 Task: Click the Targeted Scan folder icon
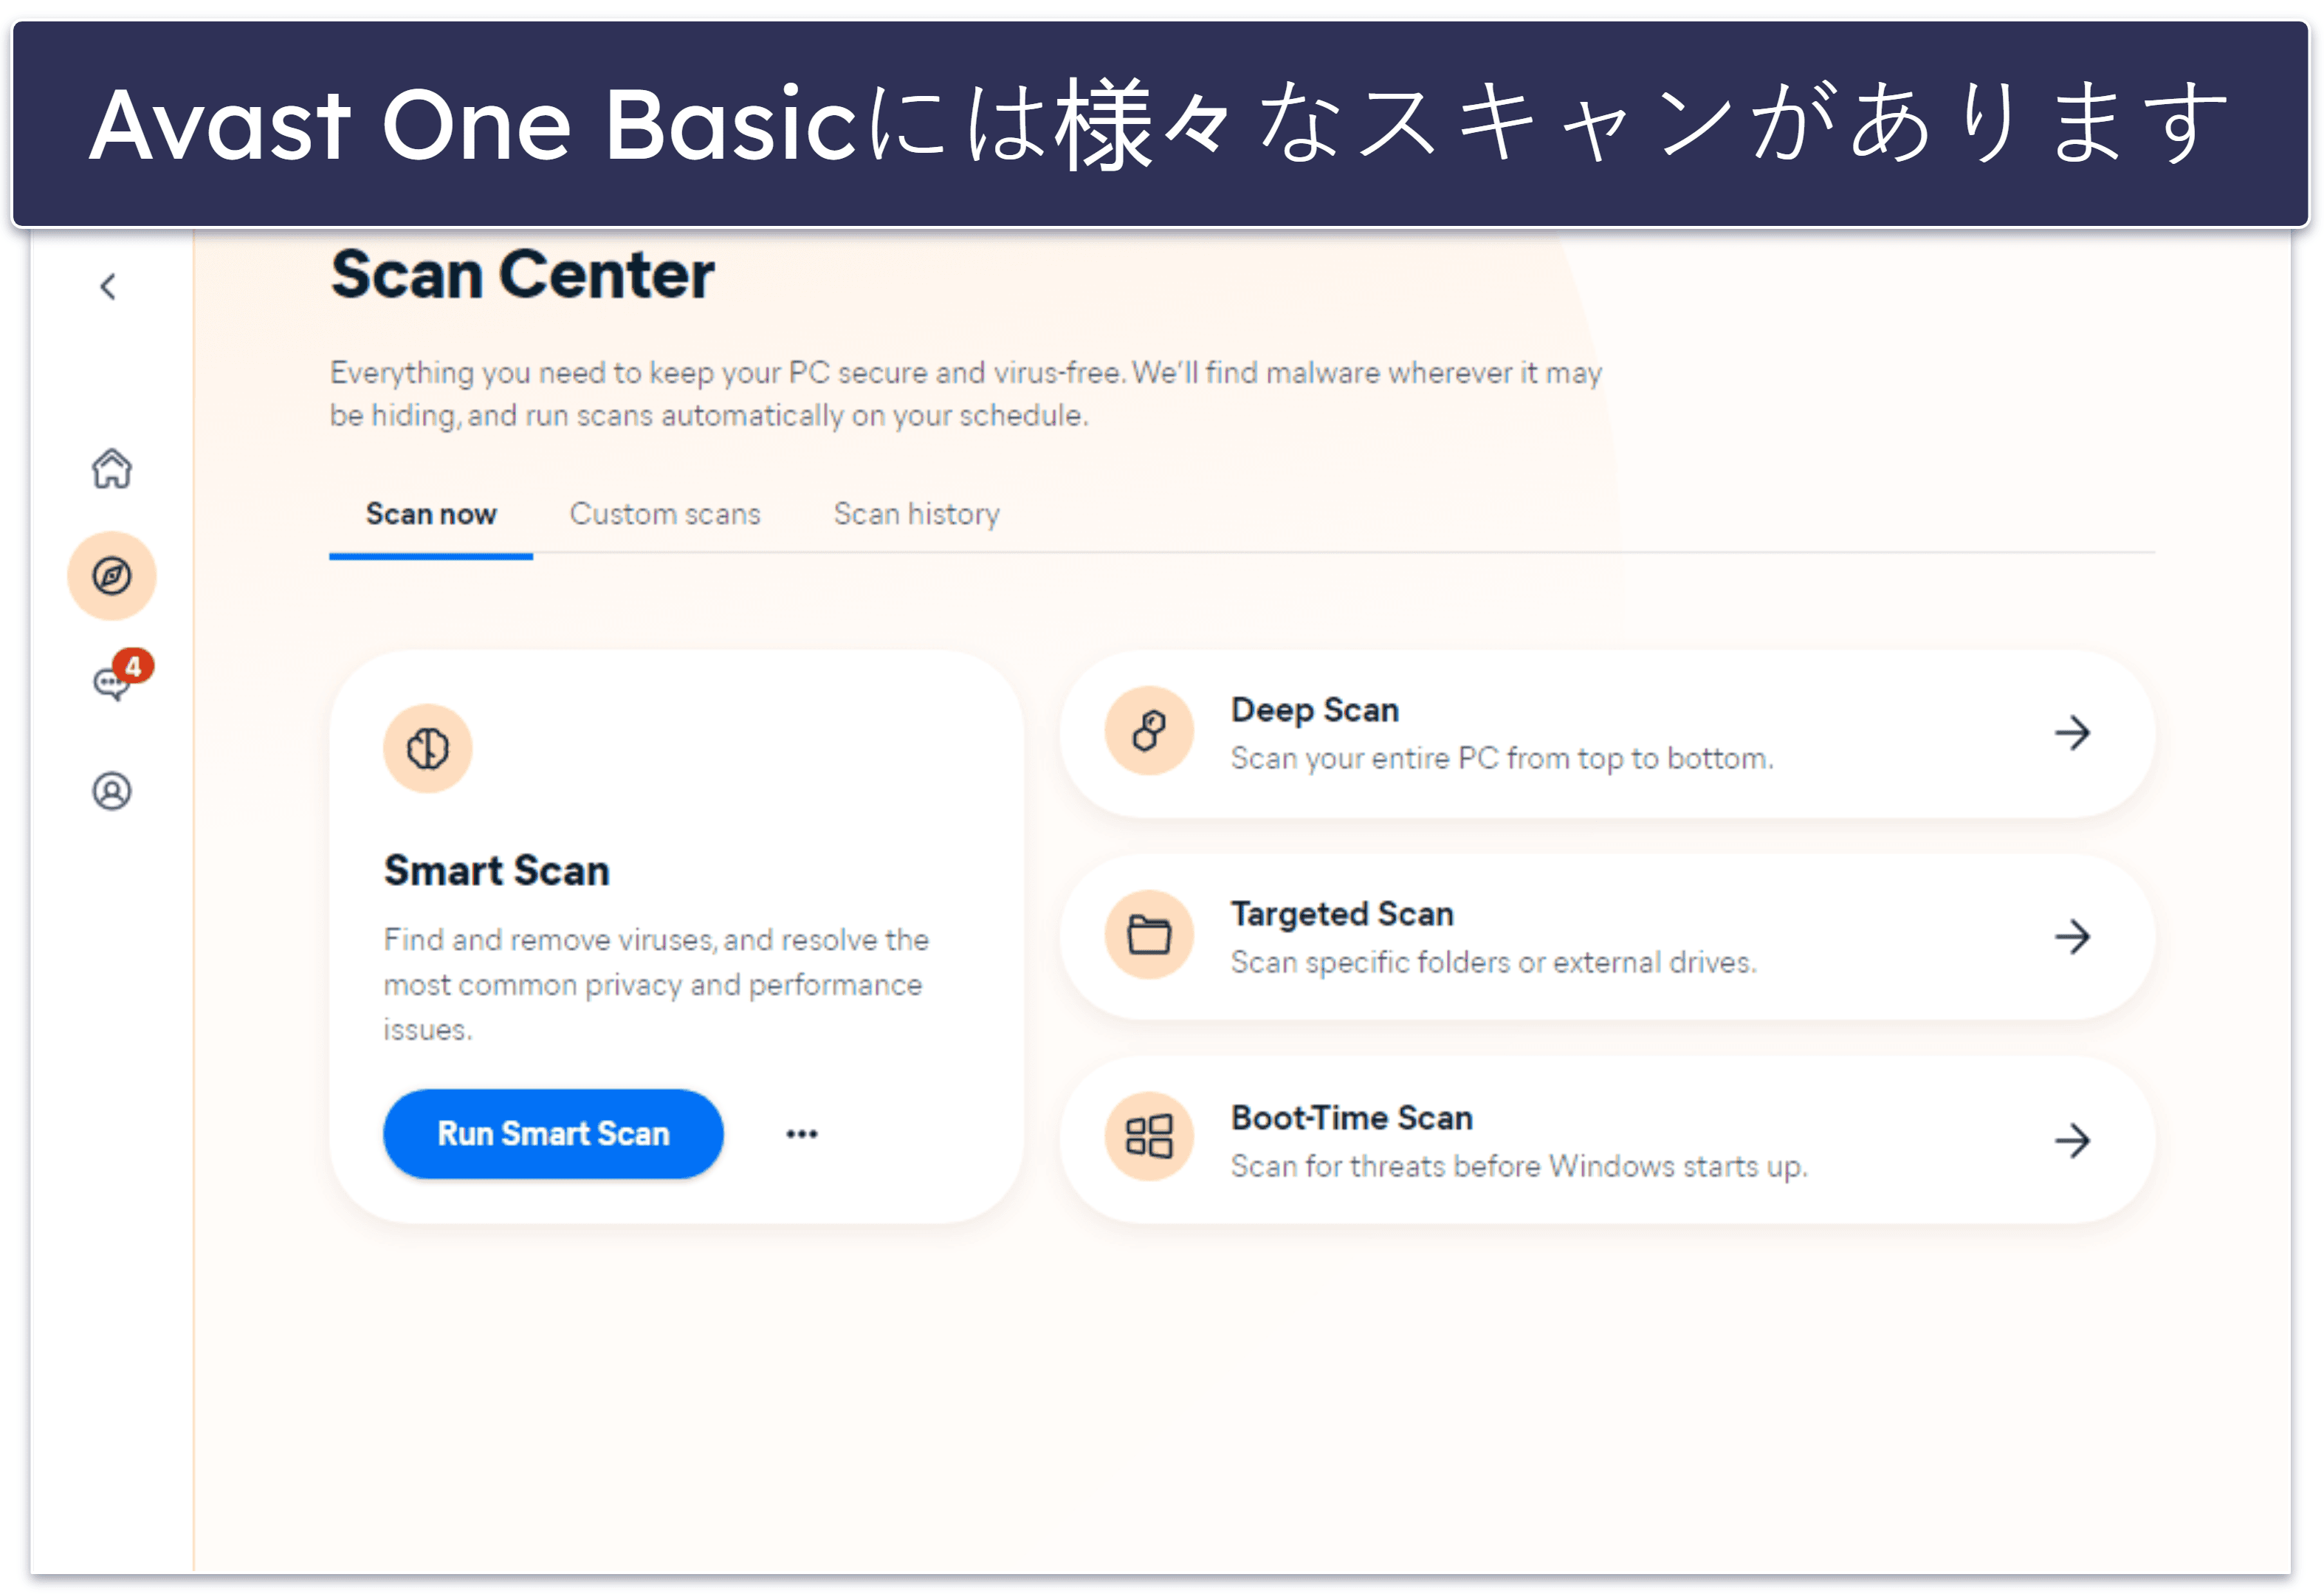tap(1149, 935)
